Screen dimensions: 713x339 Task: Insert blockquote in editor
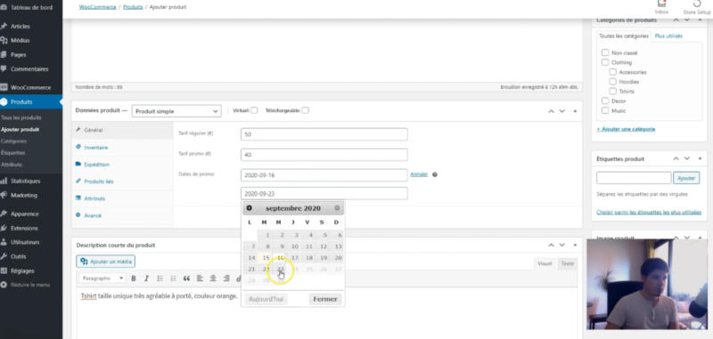tap(186, 278)
